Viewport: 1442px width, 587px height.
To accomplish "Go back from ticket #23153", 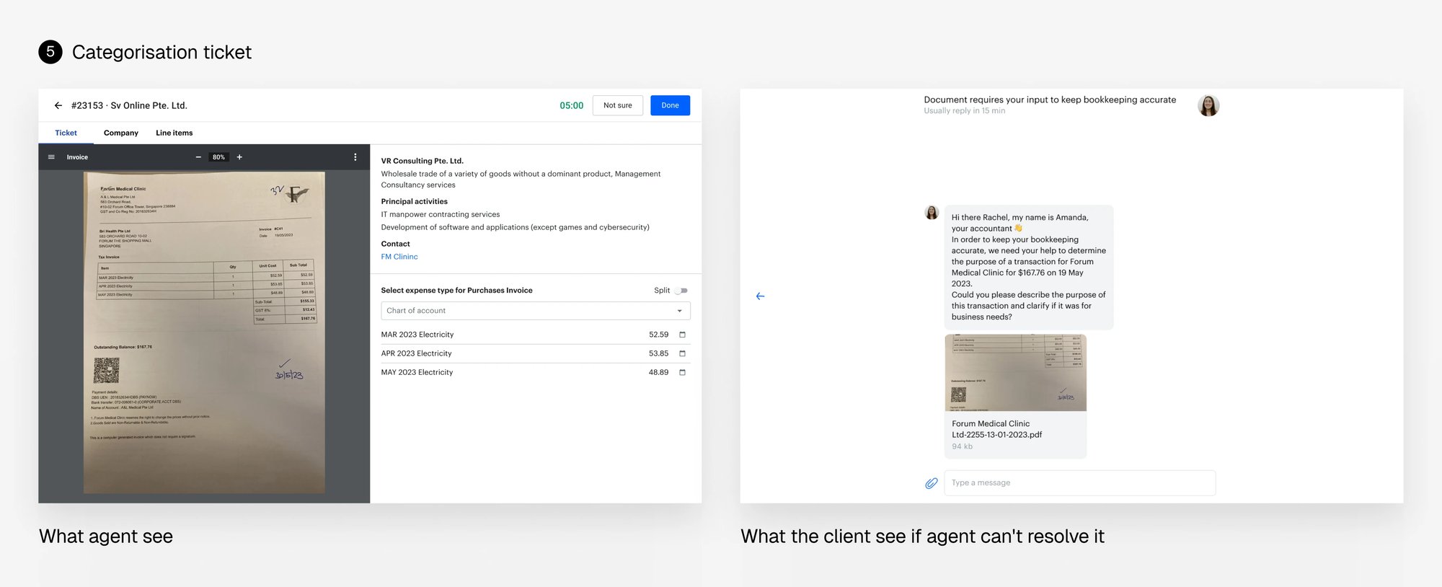I will (x=58, y=105).
